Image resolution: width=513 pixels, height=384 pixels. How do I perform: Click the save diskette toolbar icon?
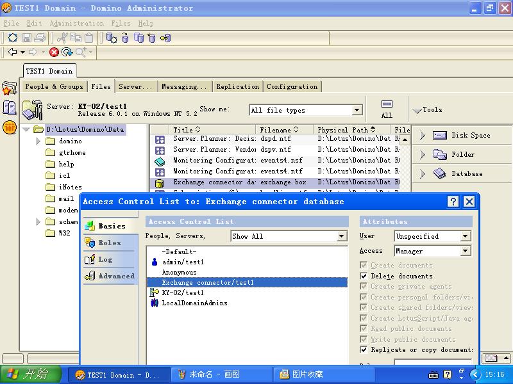(26, 38)
